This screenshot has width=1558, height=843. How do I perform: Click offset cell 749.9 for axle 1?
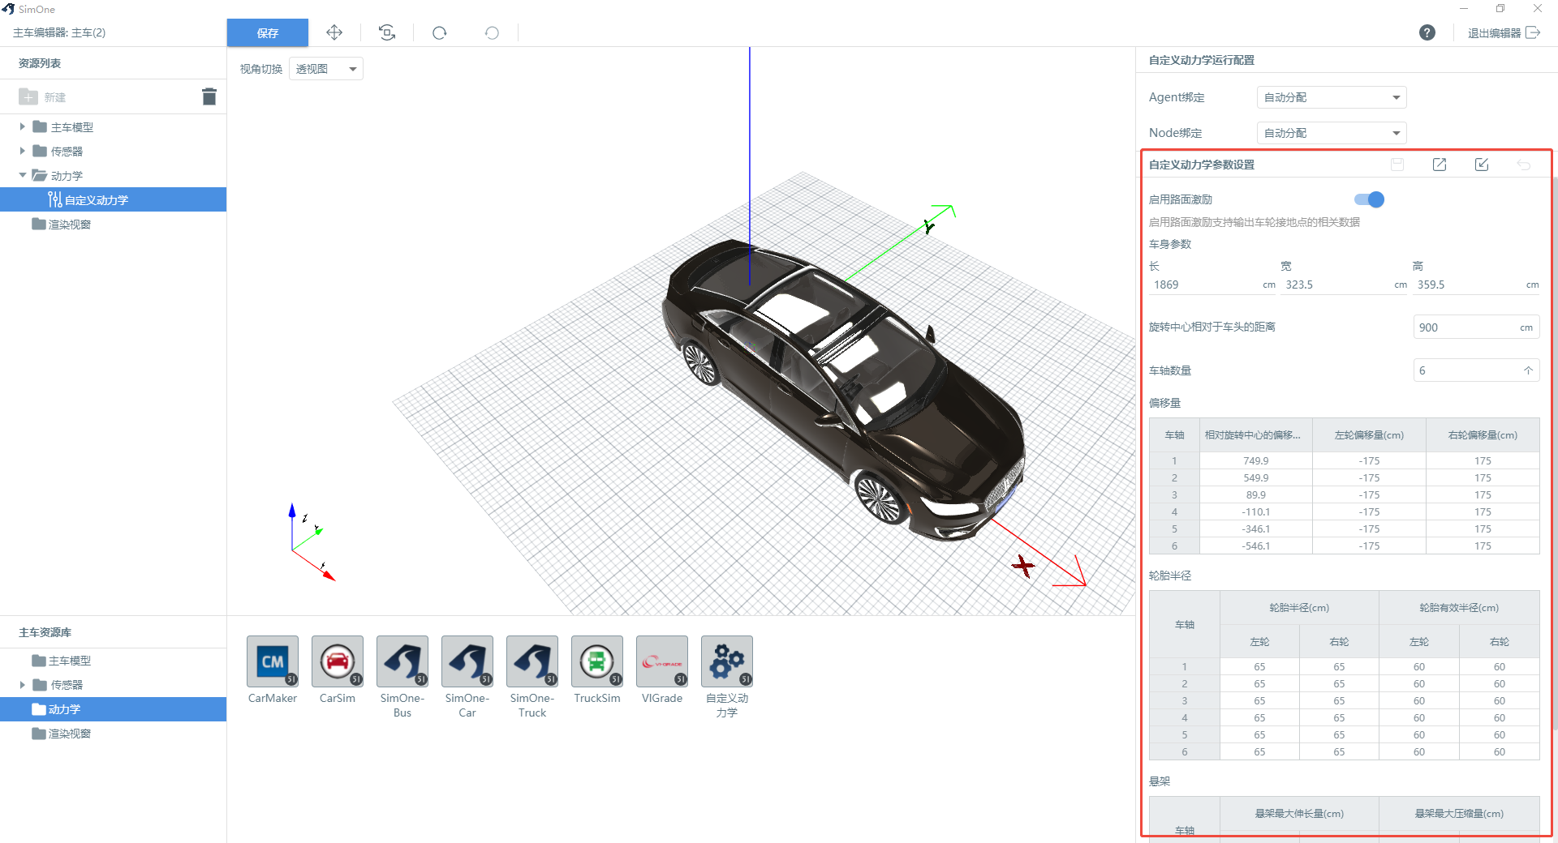pyautogui.click(x=1255, y=460)
